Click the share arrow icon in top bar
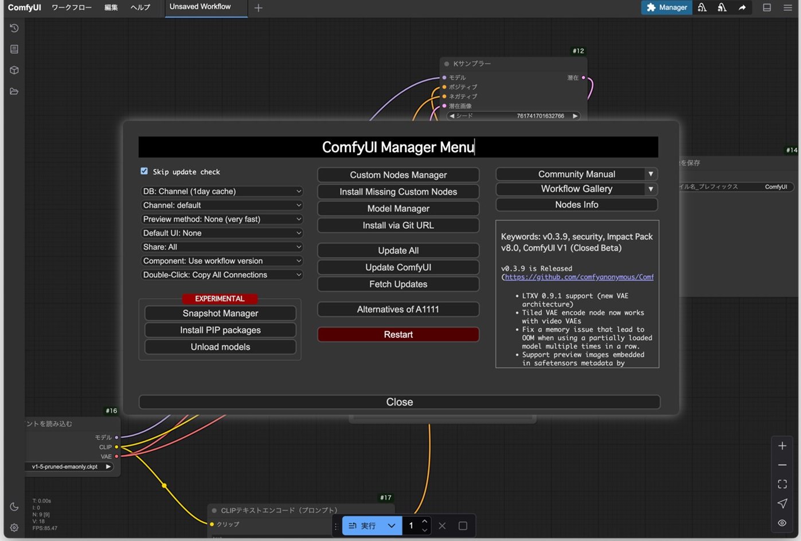This screenshot has width=801, height=541. pyautogui.click(x=742, y=7)
